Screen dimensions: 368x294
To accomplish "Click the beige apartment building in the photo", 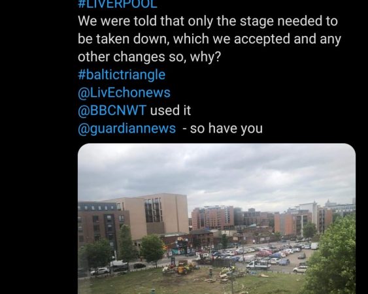I will coord(162,214).
